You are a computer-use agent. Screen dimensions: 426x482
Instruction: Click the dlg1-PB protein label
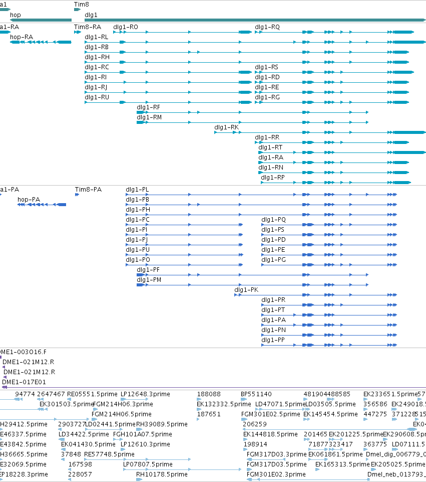pos(137,200)
